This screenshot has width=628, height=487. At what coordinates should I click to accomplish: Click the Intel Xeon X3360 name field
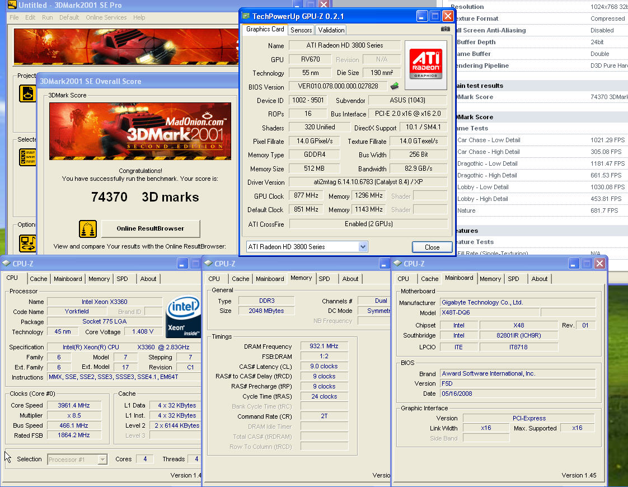pos(105,302)
